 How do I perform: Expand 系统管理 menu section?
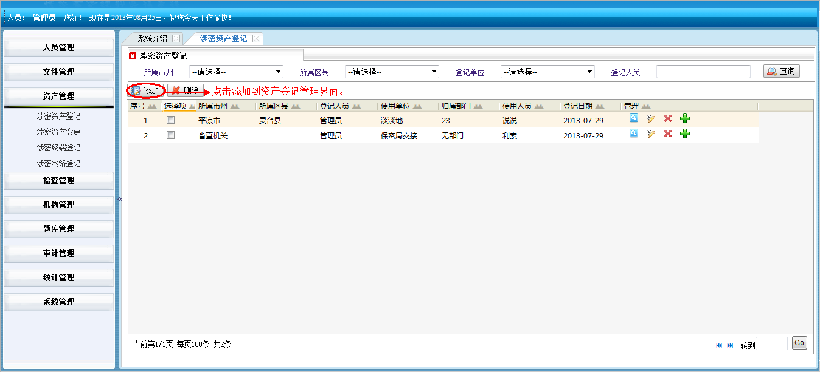point(59,302)
